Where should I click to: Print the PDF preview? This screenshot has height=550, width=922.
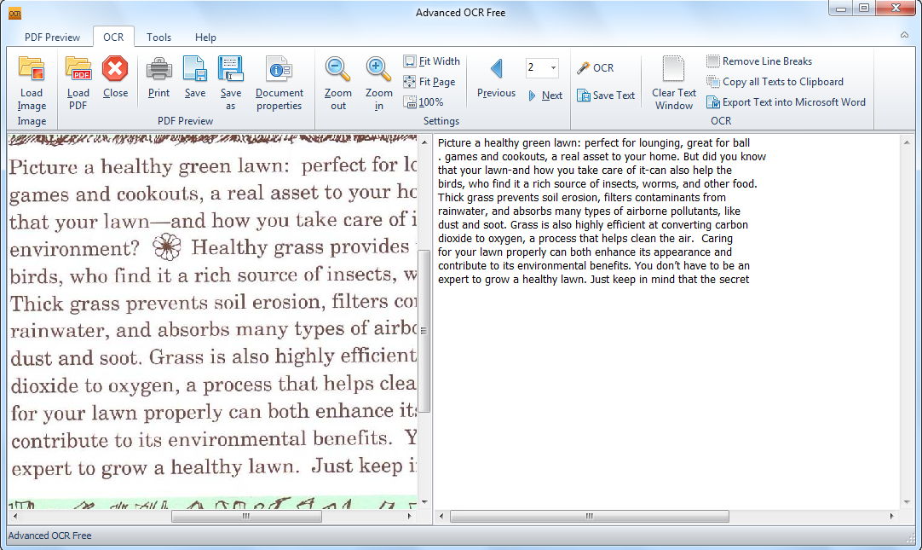click(x=157, y=77)
